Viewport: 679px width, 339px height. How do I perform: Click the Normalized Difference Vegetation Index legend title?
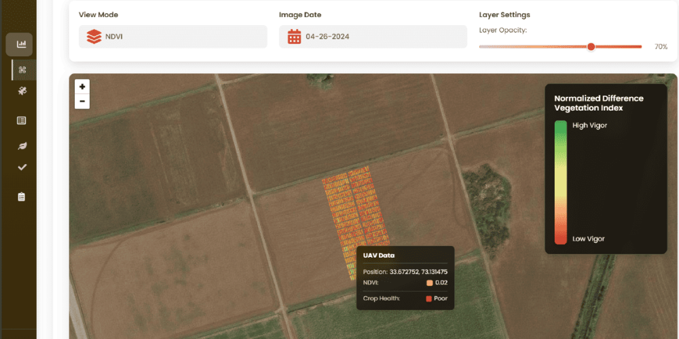(x=599, y=103)
